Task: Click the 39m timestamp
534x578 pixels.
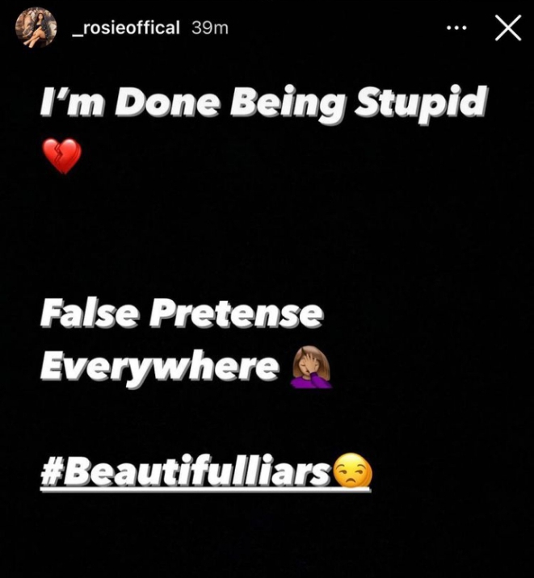Action: (210, 28)
